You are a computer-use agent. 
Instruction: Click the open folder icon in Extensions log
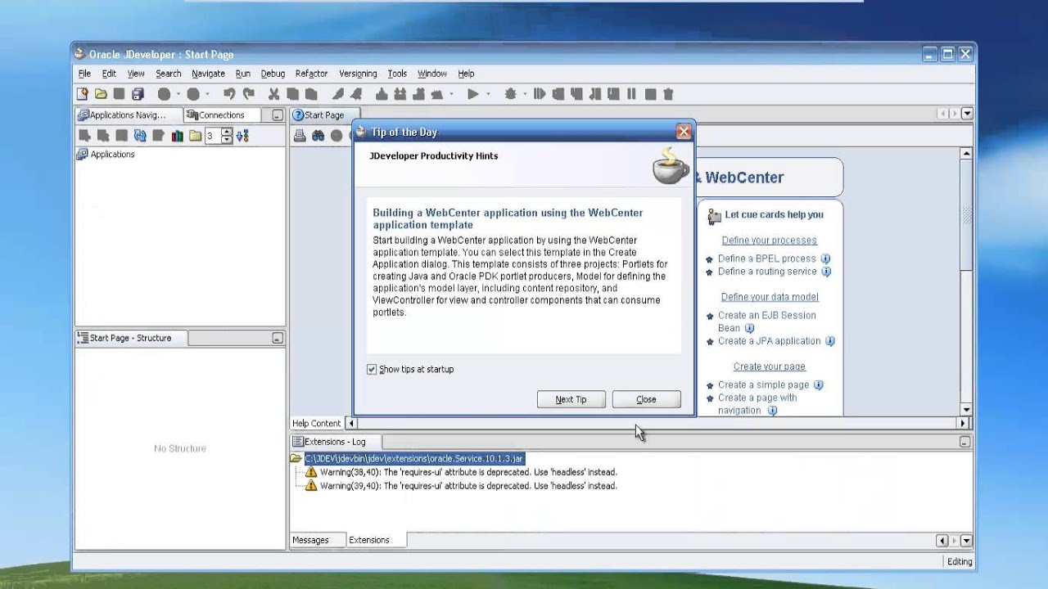(x=296, y=459)
